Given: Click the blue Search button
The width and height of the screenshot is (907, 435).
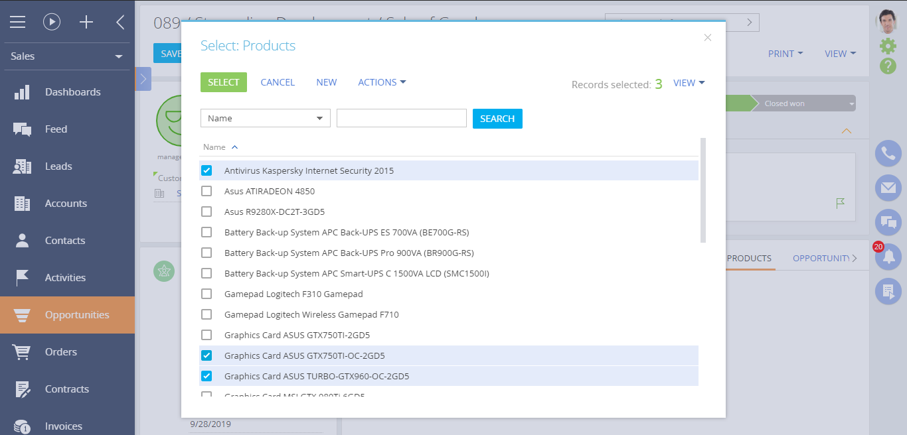Looking at the screenshot, I should [497, 119].
